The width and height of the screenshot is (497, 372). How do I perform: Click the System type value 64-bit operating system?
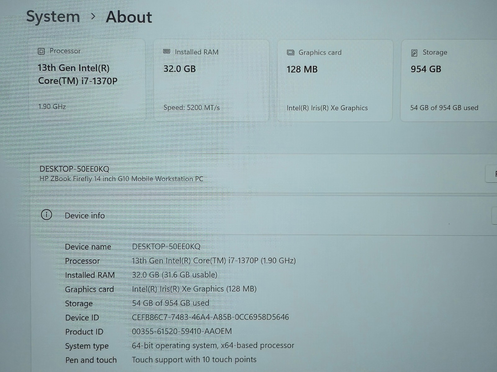[x=213, y=346]
